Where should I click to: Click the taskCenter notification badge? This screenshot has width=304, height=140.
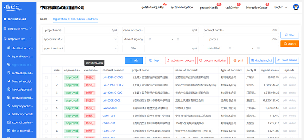point(239,4)
